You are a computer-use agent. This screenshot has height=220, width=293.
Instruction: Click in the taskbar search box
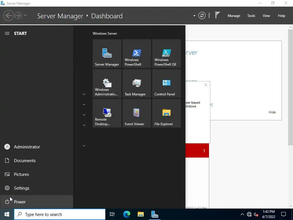point(60,214)
